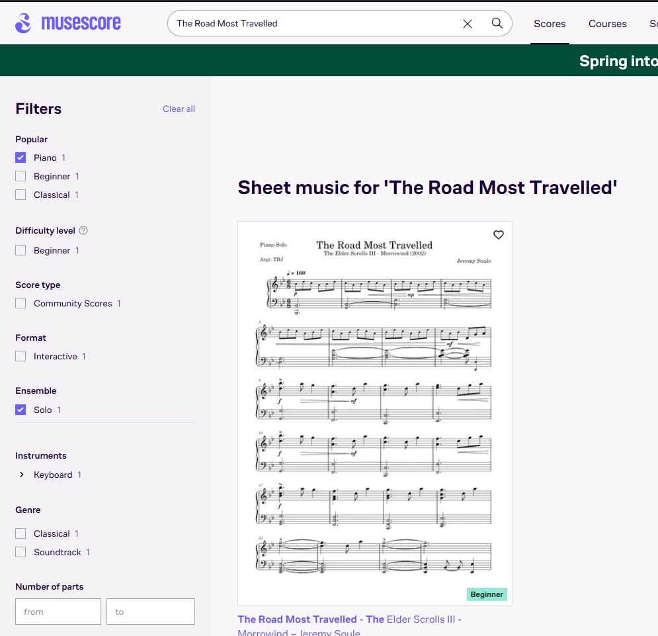Favorite the score with the heart icon

pyautogui.click(x=498, y=235)
